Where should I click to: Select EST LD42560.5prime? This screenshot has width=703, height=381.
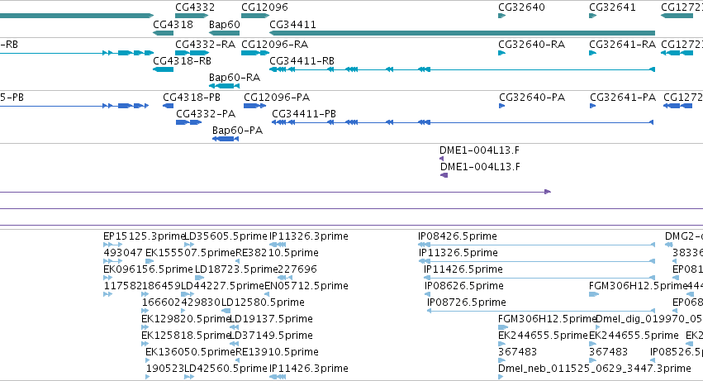226,369
